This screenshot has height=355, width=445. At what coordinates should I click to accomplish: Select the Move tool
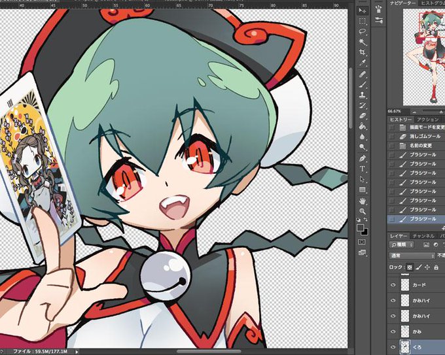pos(363,10)
